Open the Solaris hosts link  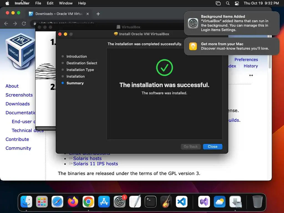point(87,158)
